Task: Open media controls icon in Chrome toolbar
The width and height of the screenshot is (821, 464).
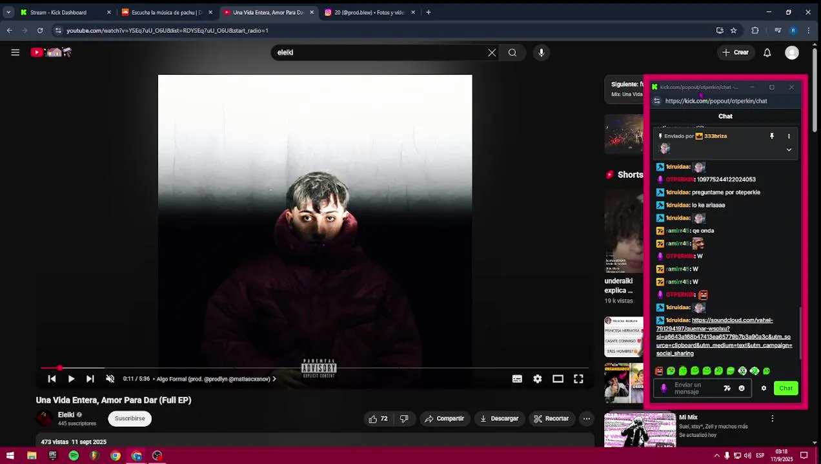Action: tap(778, 30)
